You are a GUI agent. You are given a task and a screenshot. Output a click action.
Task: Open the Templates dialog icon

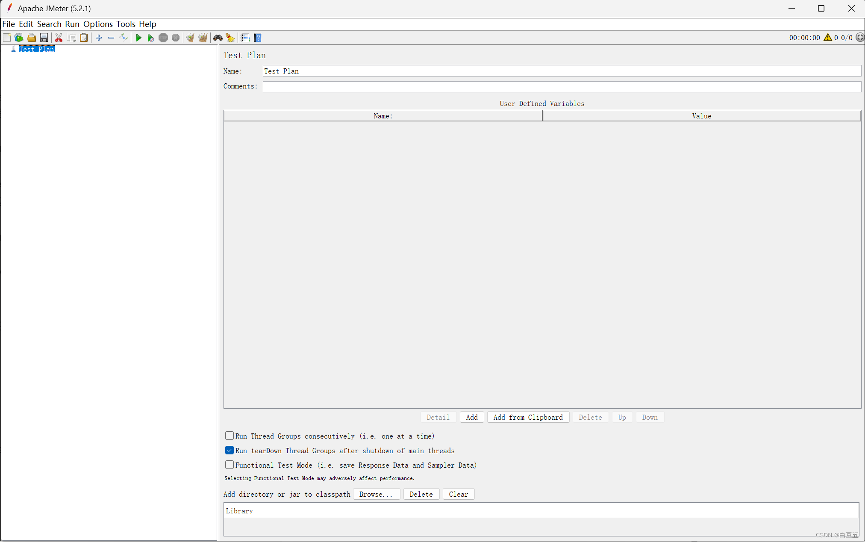tap(19, 38)
